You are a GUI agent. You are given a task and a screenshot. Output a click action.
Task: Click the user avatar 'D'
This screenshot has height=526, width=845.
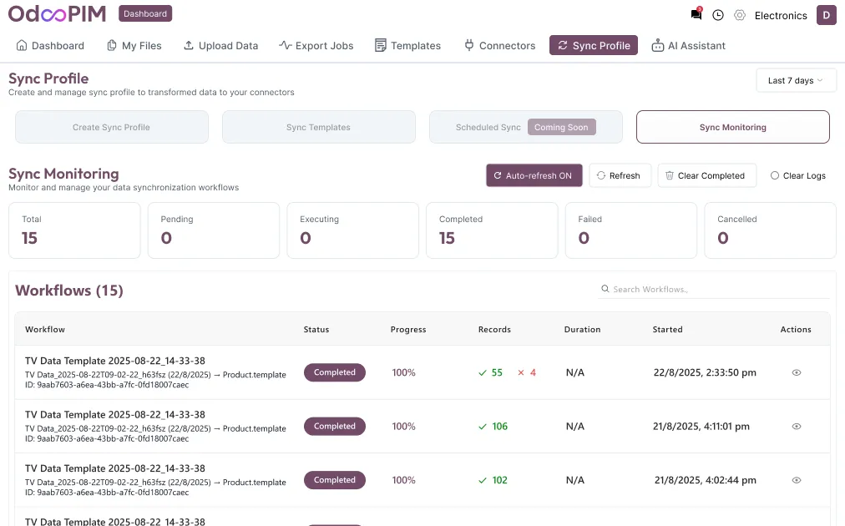pyautogui.click(x=826, y=15)
